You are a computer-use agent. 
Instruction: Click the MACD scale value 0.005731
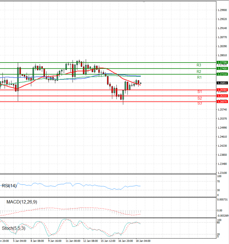(222, 199)
